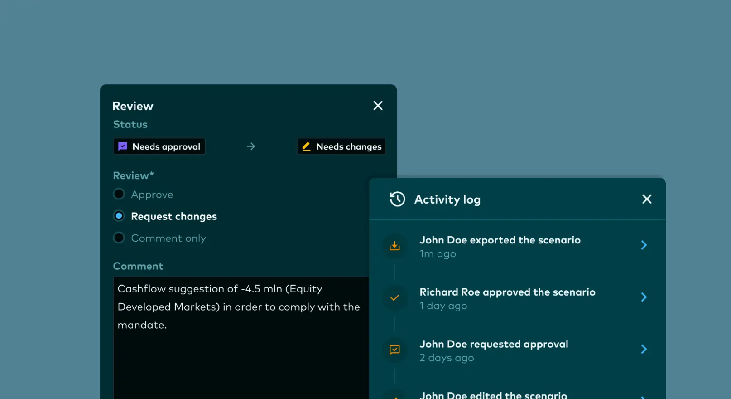
Task: Choose the Comment only radio option
Action: pyautogui.click(x=119, y=238)
